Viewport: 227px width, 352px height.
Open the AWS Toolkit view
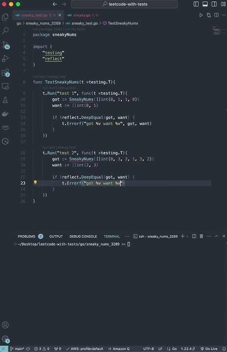pos(5,128)
